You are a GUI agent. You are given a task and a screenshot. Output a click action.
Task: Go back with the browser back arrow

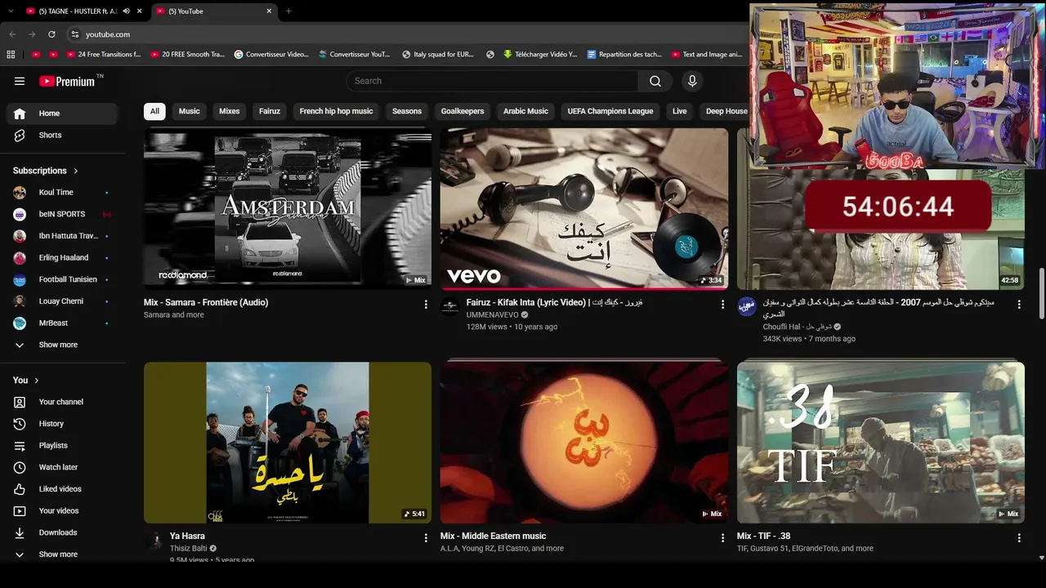click(12, 34)
